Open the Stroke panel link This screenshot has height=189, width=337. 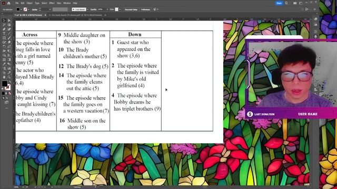(x=35, y=9)
